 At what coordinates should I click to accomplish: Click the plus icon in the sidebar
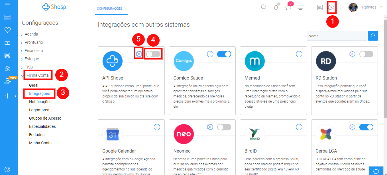pos(8,96)
